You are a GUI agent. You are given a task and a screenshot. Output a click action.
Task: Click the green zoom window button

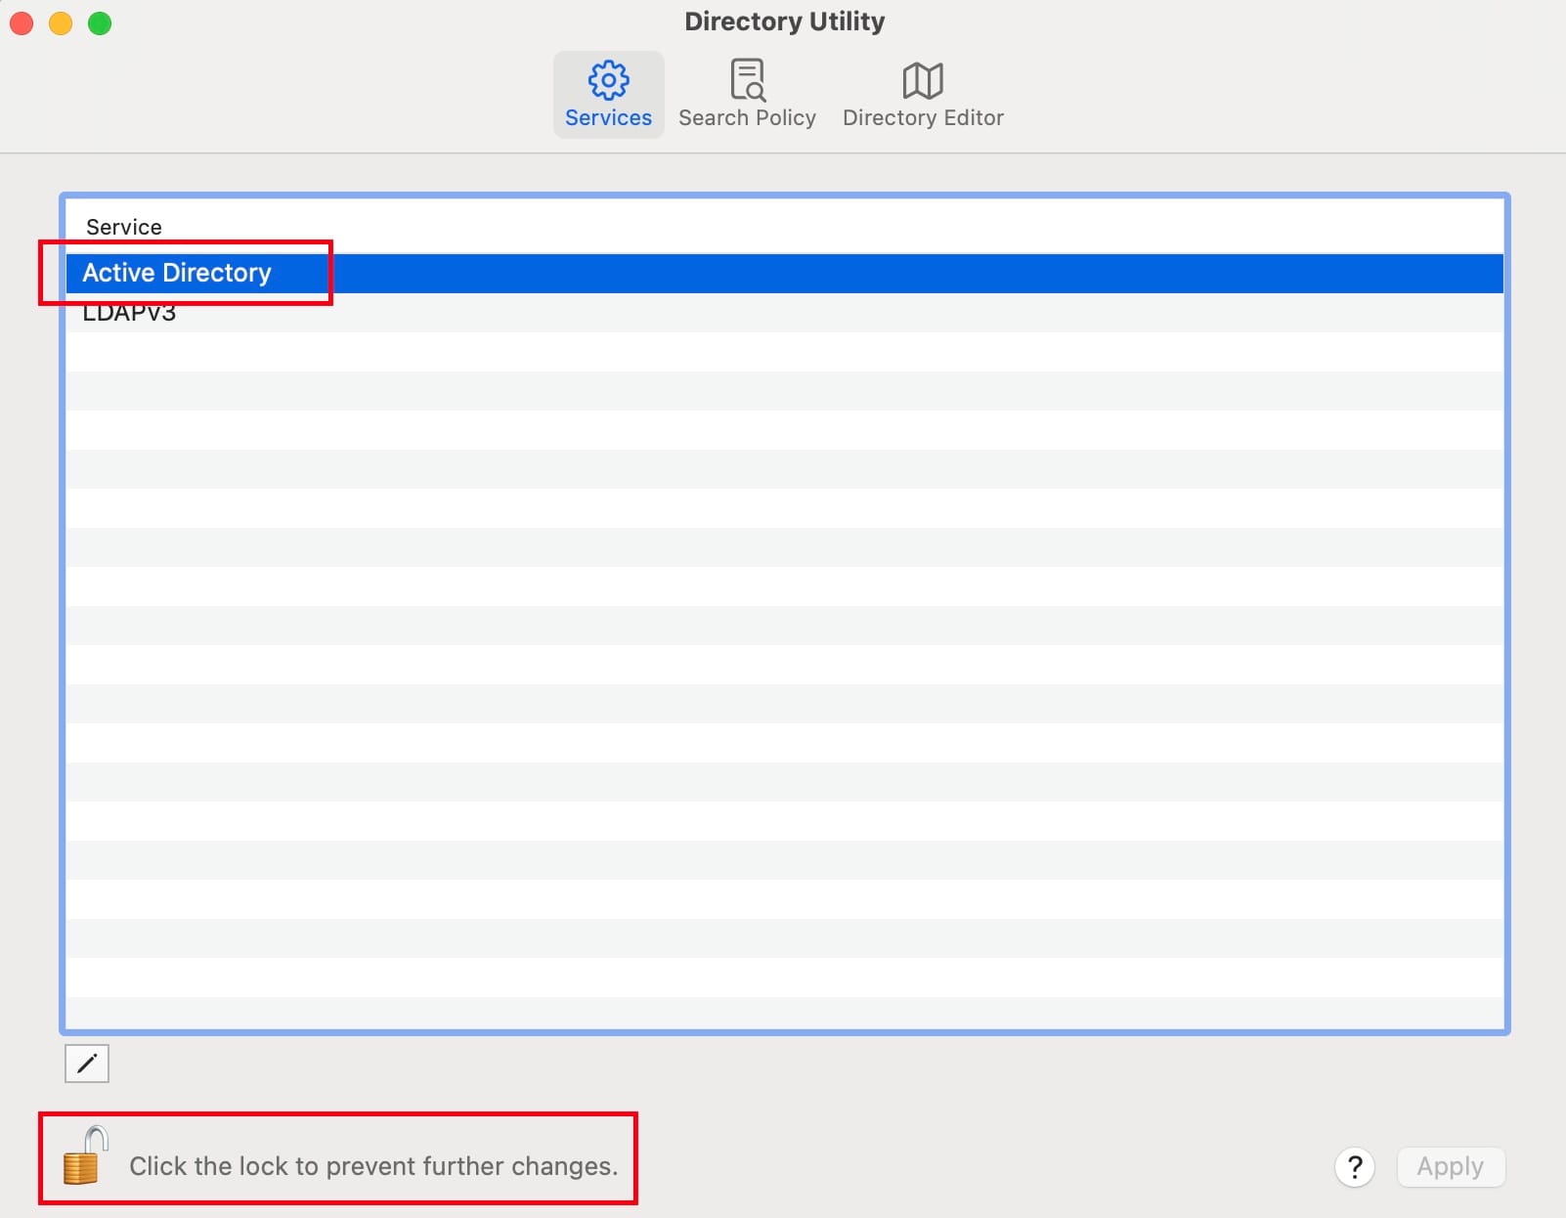click(x=100, y=22)
